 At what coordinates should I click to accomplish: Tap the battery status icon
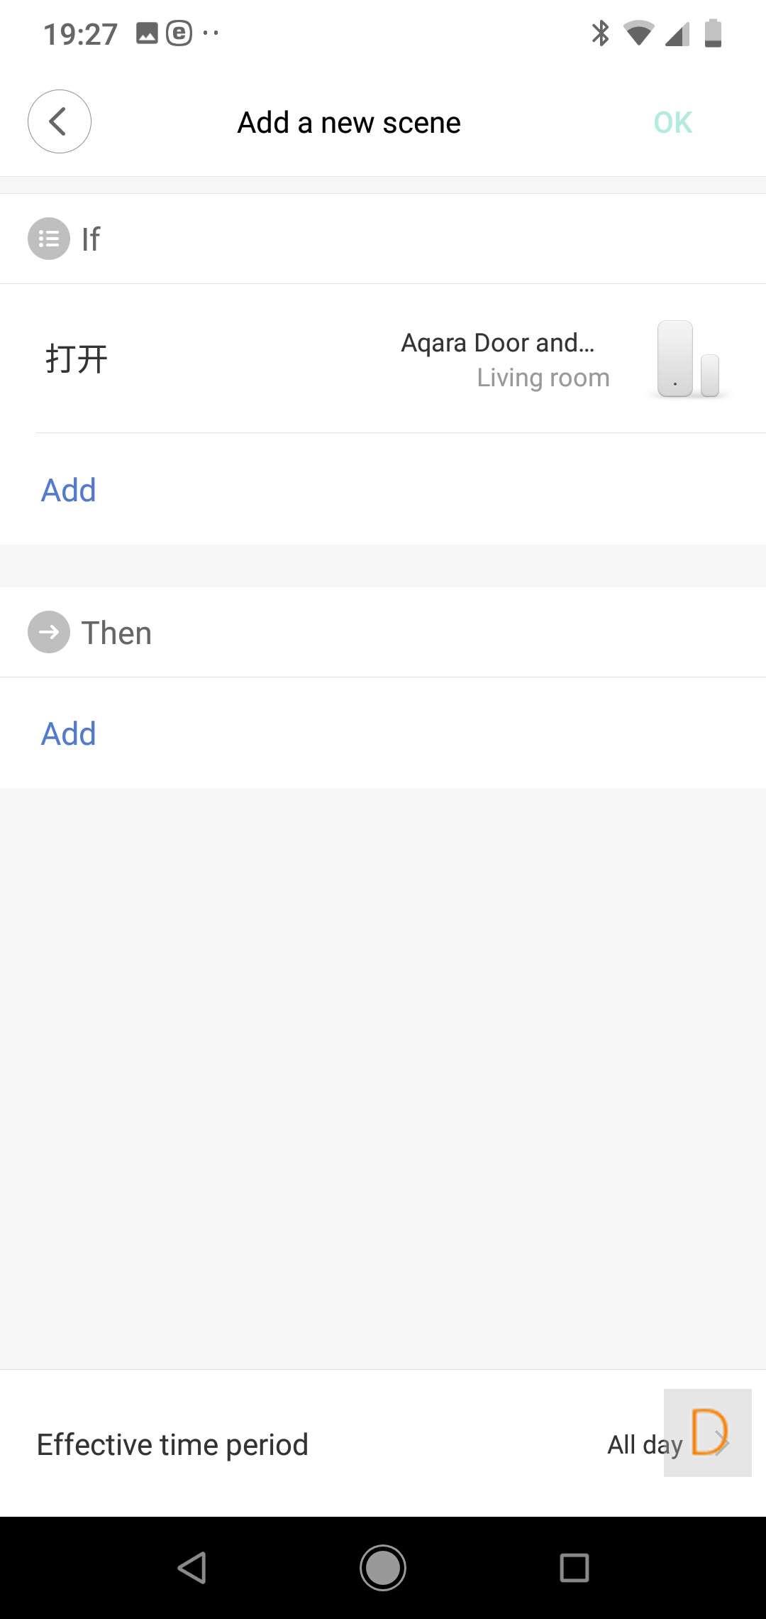pos(713,33)
